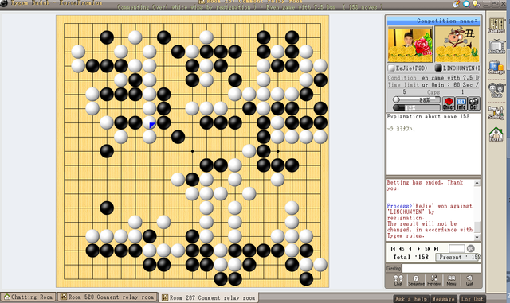Viewport: 510px width, 303px height.
Task: Click the Cheer rose button
Action: pos(448,103)
